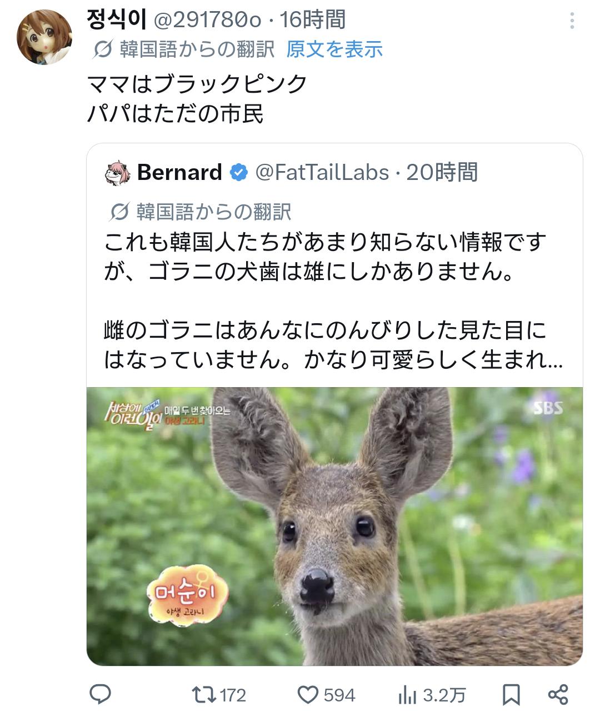This screenshot has height=717, width=600.
Task: Open the deer image thumbnail
Action: [334, 525]
